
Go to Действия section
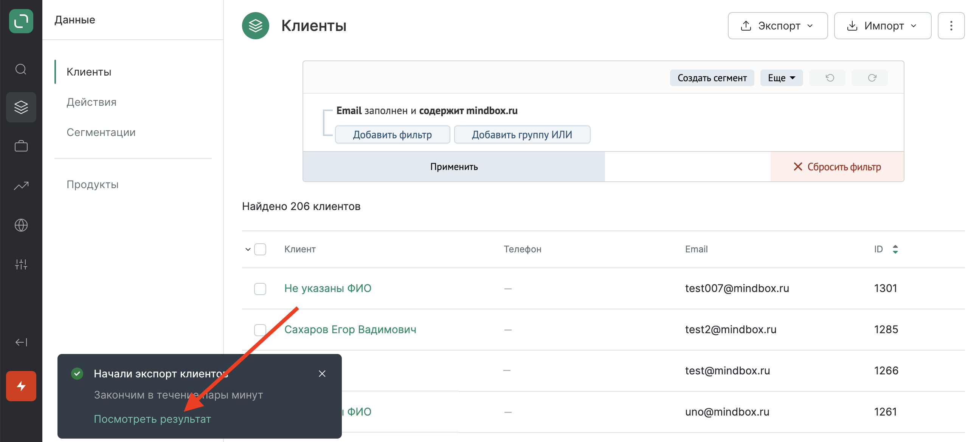92,102
